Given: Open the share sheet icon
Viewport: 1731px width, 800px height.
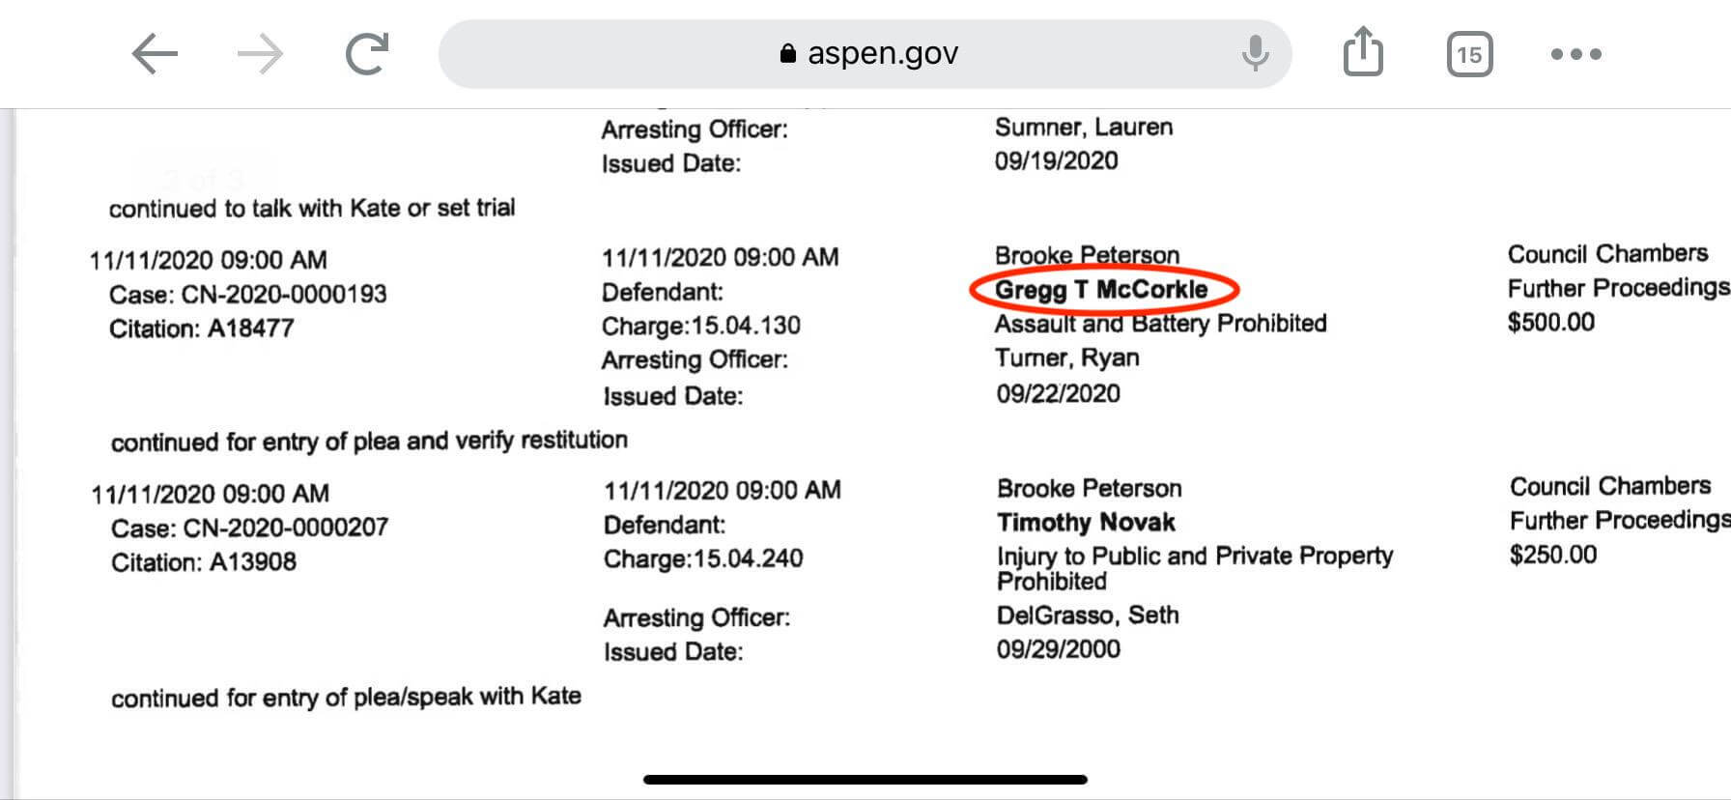Looking at the screenshot, I should [1363, 52].
